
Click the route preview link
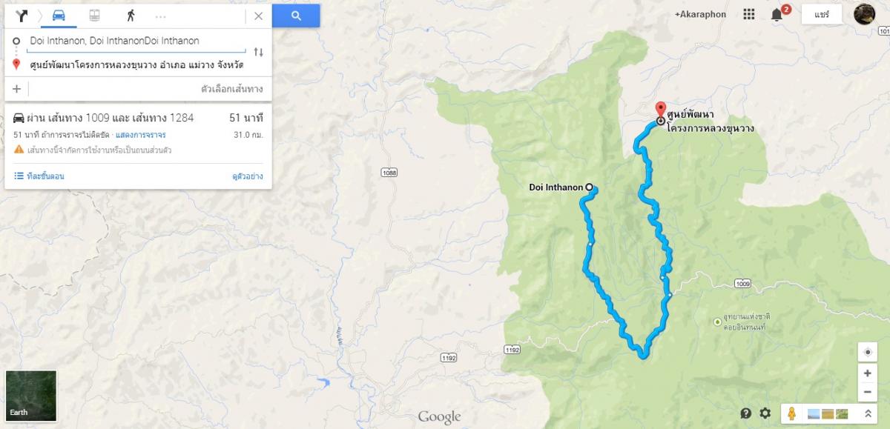coord(248,176)
